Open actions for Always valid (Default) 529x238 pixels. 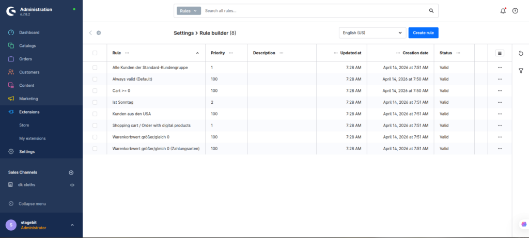pos(500,79)
